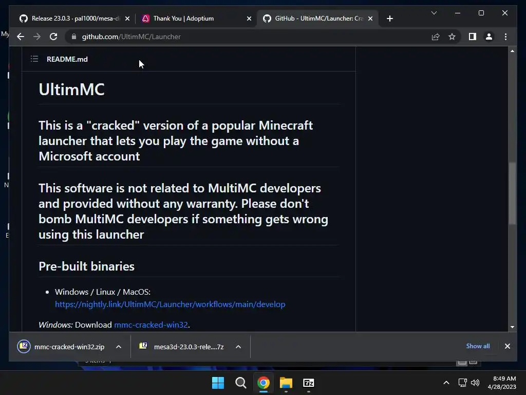Dismiss the downloads bar
526x395 pixels.
coord(507,346)
